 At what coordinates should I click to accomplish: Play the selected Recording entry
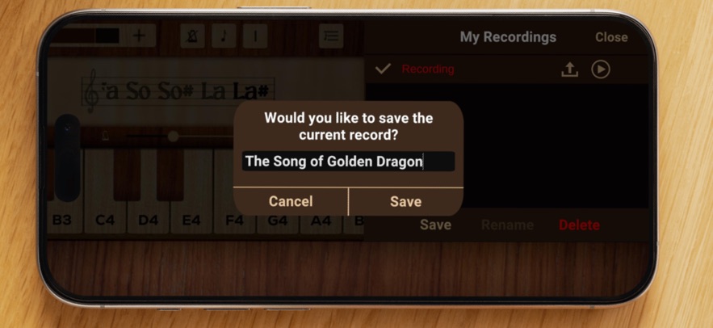pos(600,69)
